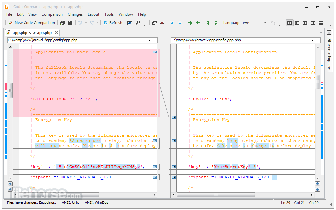Open the Edit menu

tap(20, 14)
